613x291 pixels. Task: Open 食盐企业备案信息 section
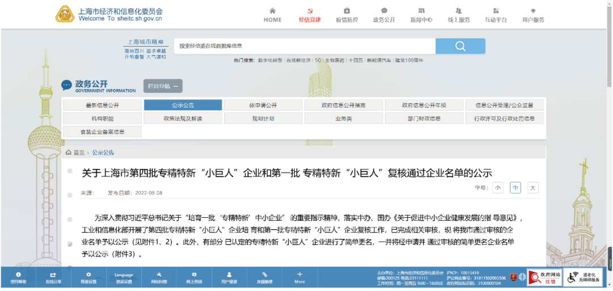tap(102, 132)
